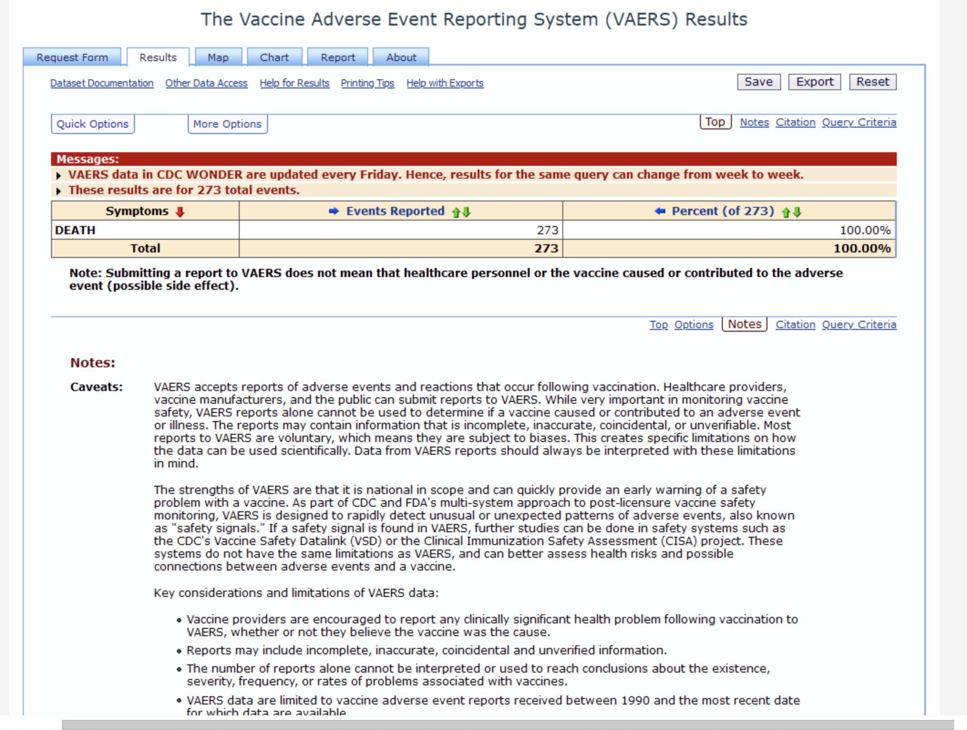The height and width of the screenshot is (730, 967).
Task: Click blue right arrow beside Events Reported
Action: [x=334, y=211]
